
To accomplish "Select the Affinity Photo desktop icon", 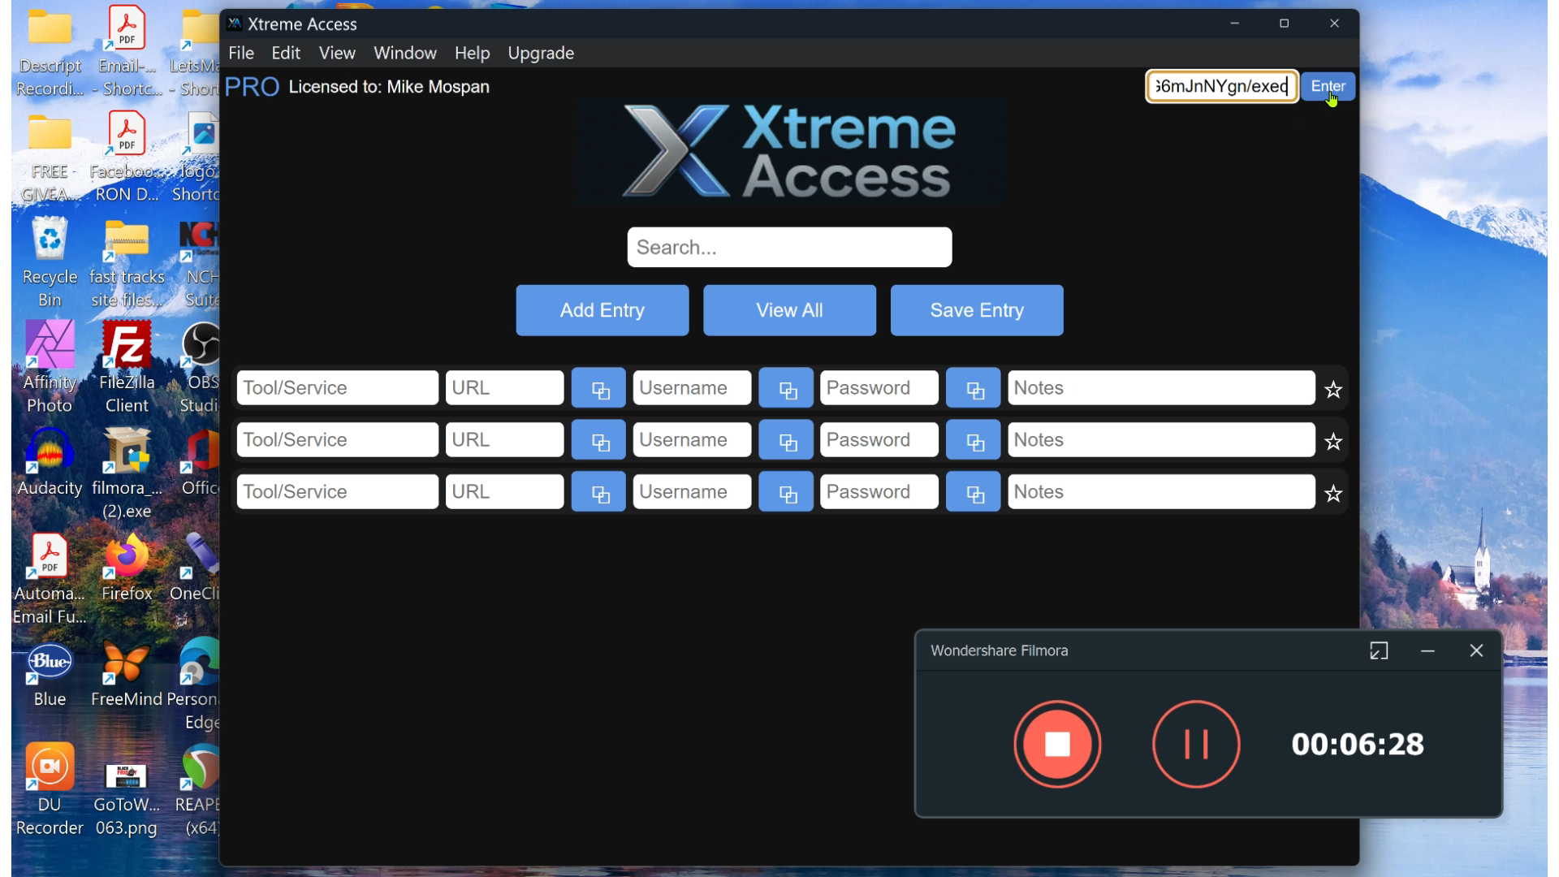I will point(50,367).
